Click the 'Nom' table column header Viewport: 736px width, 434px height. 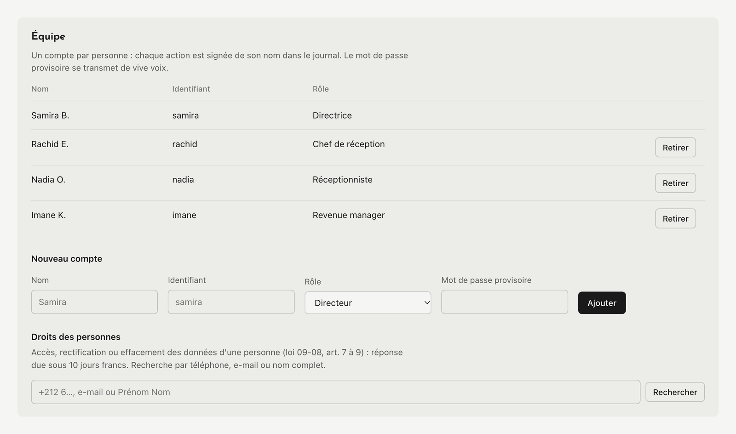[x=40, y=89]
